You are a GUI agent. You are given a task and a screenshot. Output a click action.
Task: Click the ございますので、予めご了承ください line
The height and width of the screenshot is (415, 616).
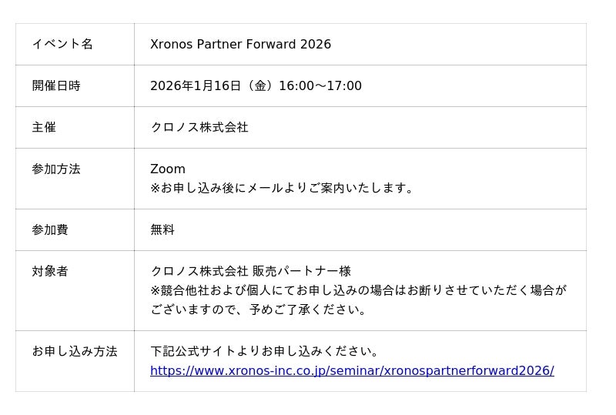click(x=260, y=310)
